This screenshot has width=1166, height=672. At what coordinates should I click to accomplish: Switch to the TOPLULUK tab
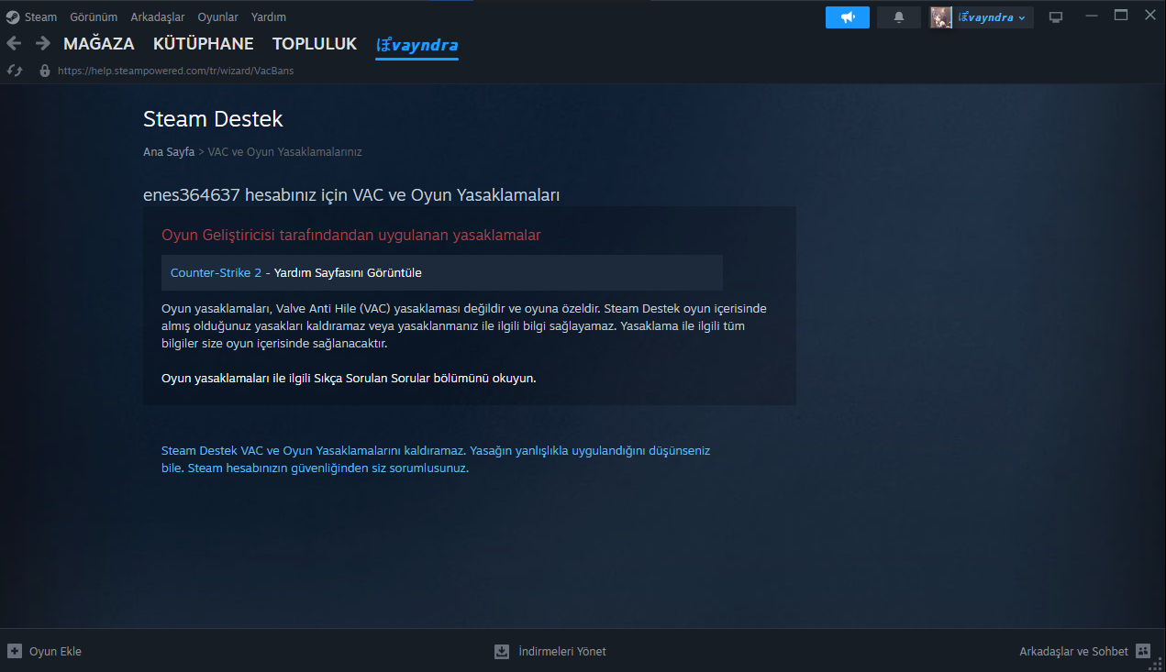tap(315, 44)
